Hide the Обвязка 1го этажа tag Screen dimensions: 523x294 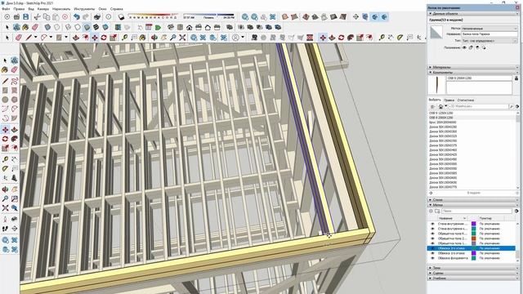pos(432,253)
